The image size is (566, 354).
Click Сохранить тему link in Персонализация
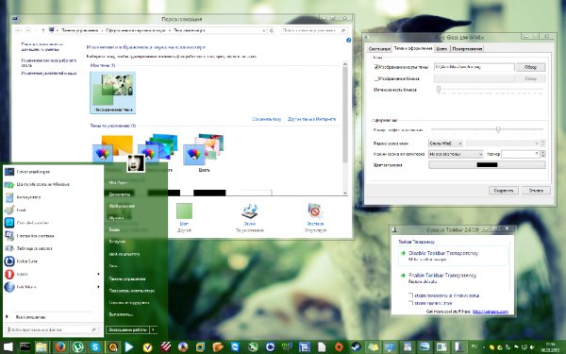coord(266,119)
